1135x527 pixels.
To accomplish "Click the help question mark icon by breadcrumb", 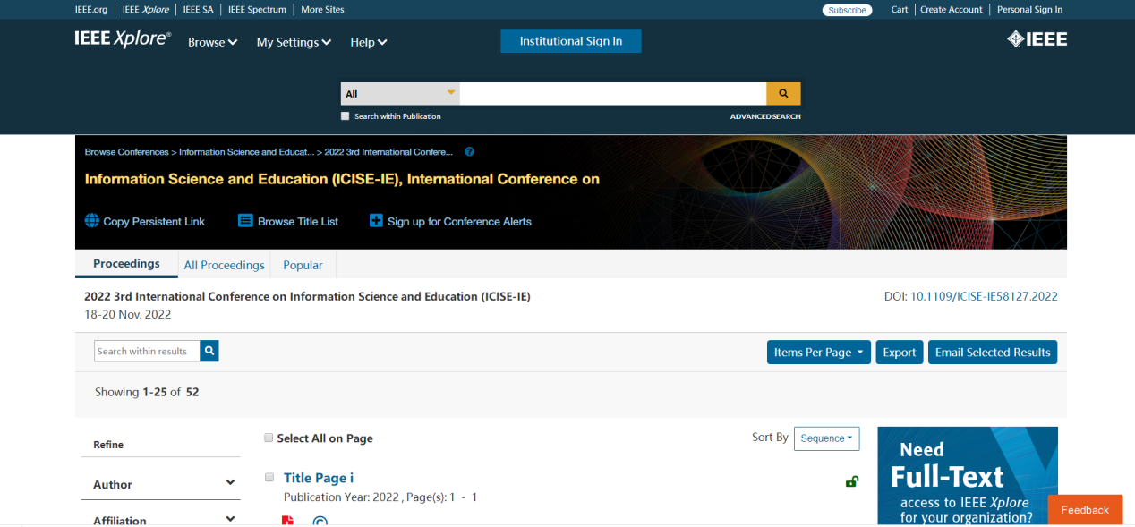I will click(470, 152).
